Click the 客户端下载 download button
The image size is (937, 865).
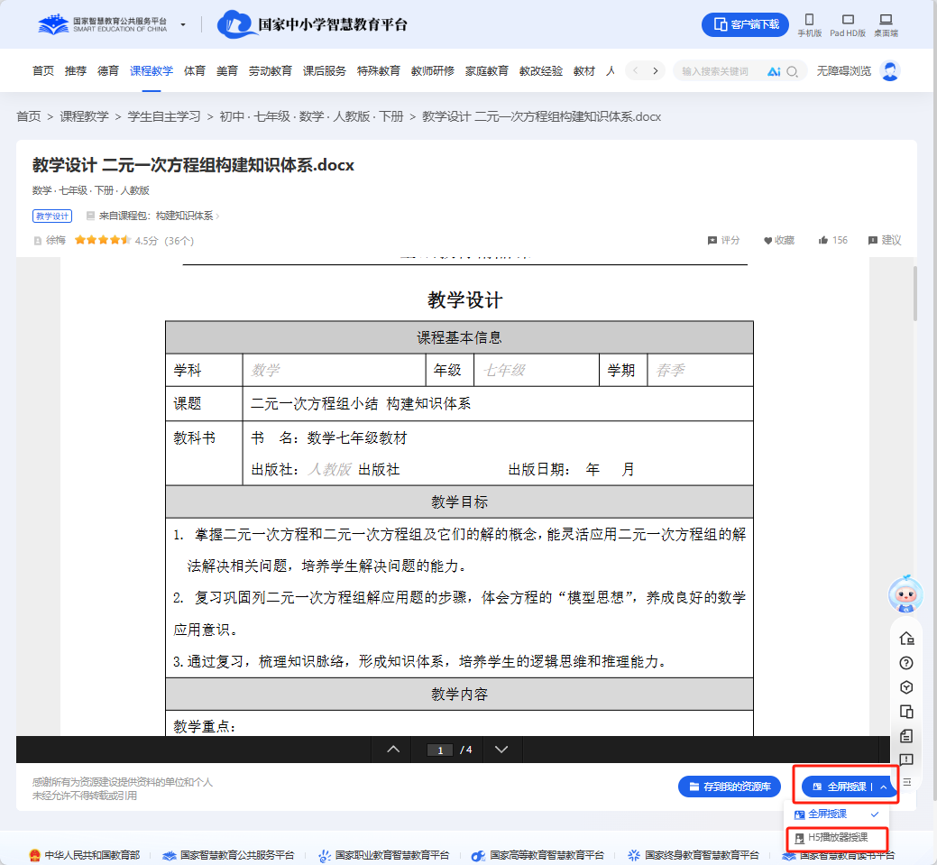coord(746,24)
